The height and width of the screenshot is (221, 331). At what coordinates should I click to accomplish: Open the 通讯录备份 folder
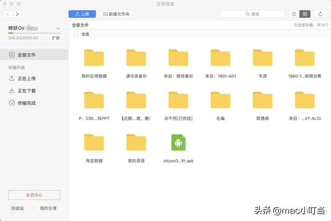point(136,58)
